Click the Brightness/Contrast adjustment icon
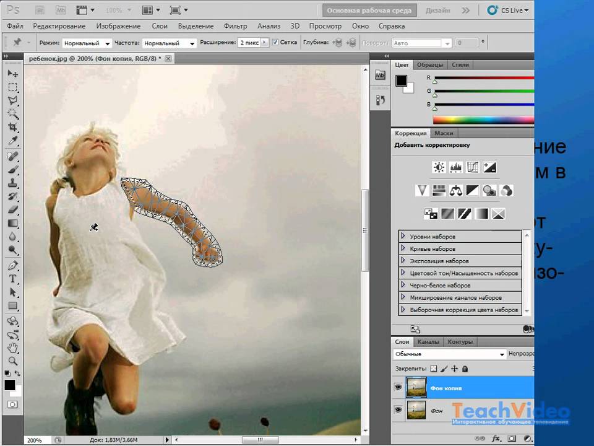 tap(439, 167)
